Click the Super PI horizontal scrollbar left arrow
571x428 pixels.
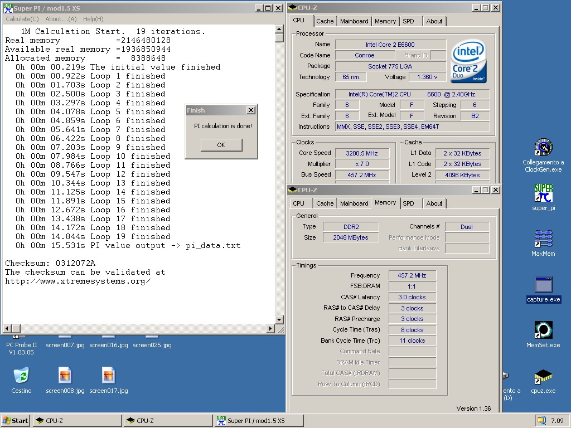7,329
